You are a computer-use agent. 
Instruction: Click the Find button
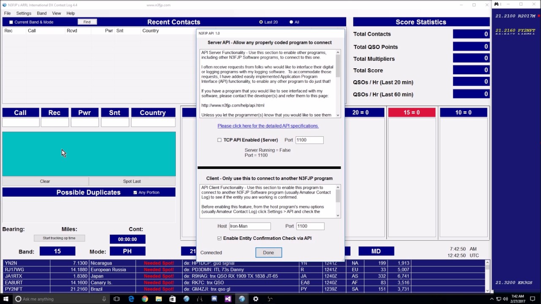[x=87, y=22]
